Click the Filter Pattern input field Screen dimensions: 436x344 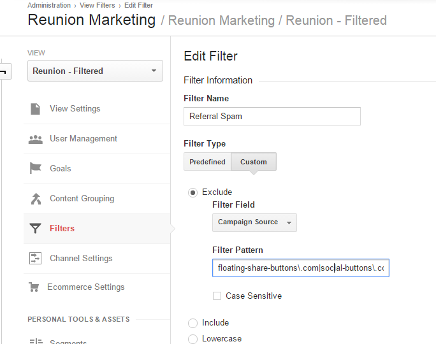301,268
